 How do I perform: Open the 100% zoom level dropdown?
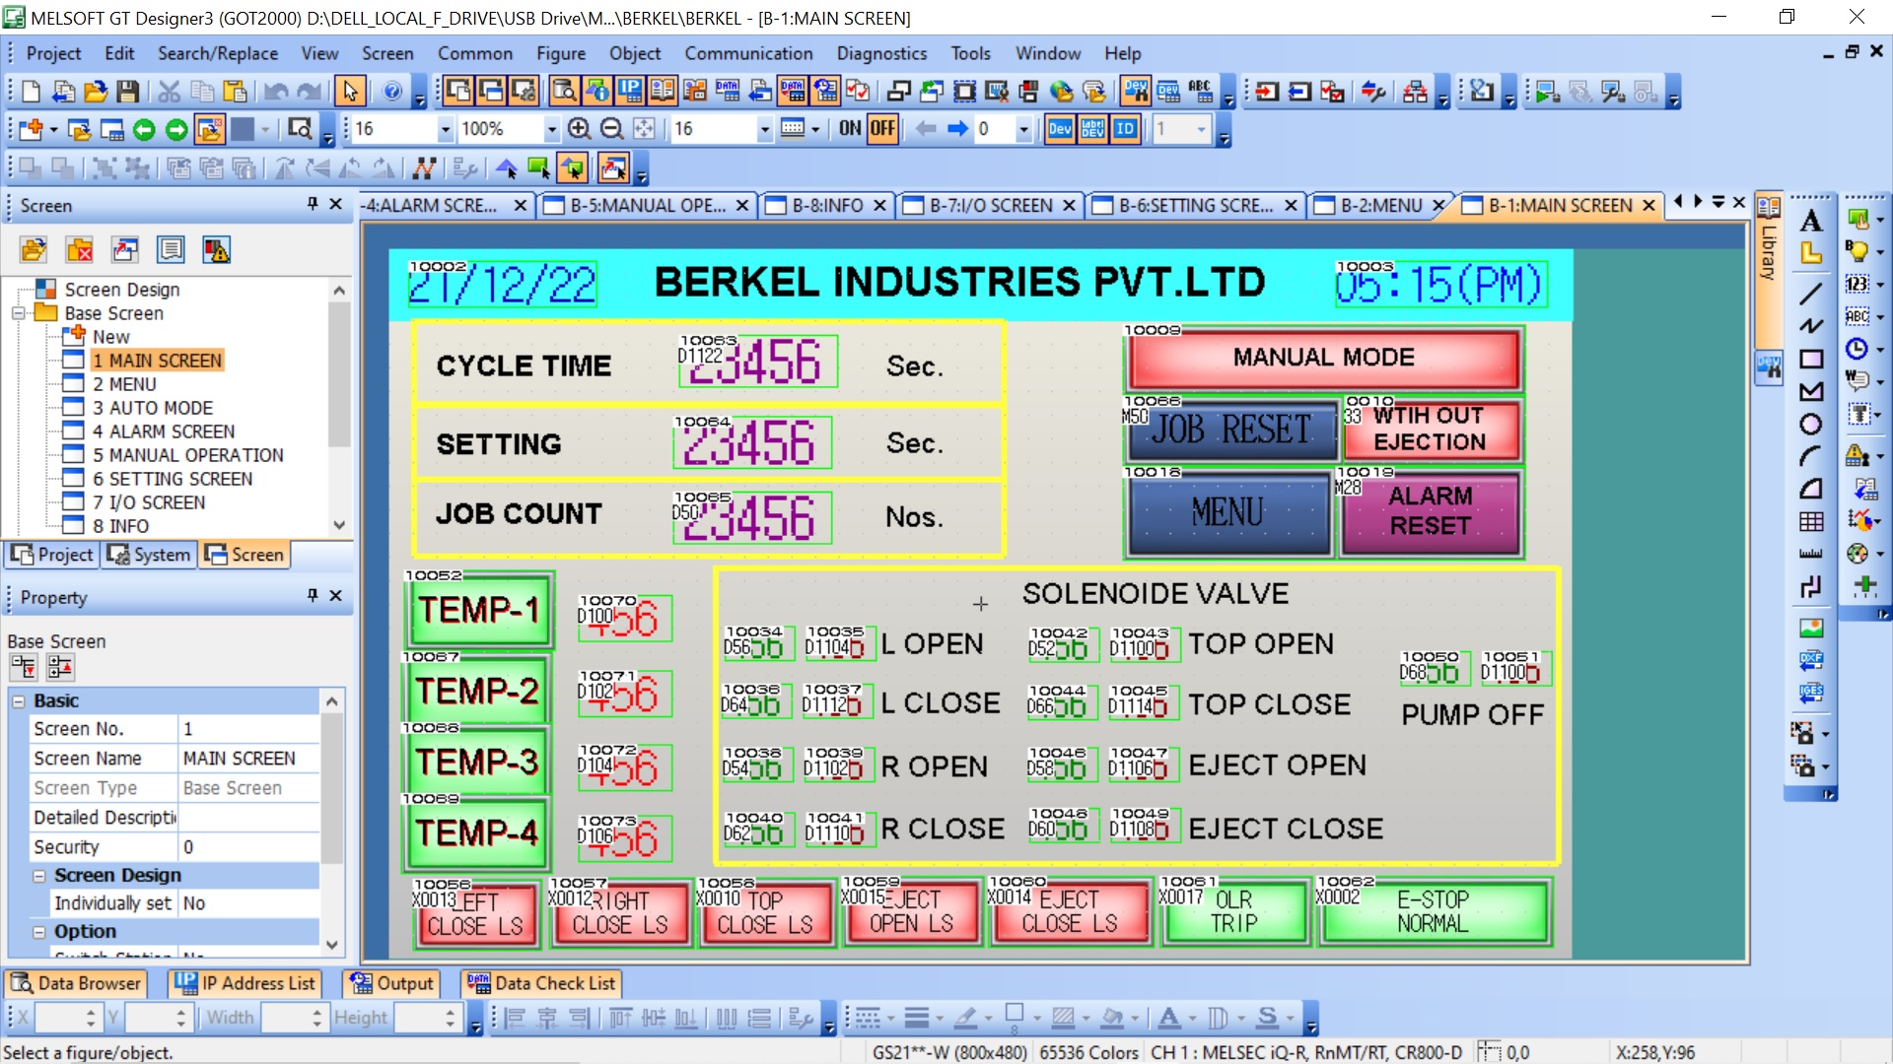pyautogui.click(x=551, y=129)
